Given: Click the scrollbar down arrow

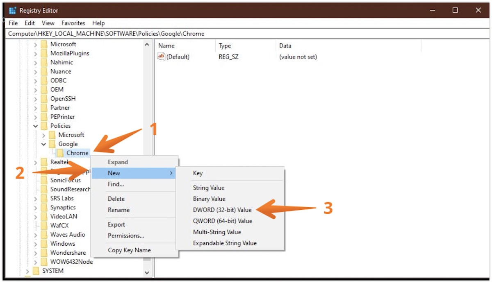Looking at the screenshot, I should [x=147, y=272].
